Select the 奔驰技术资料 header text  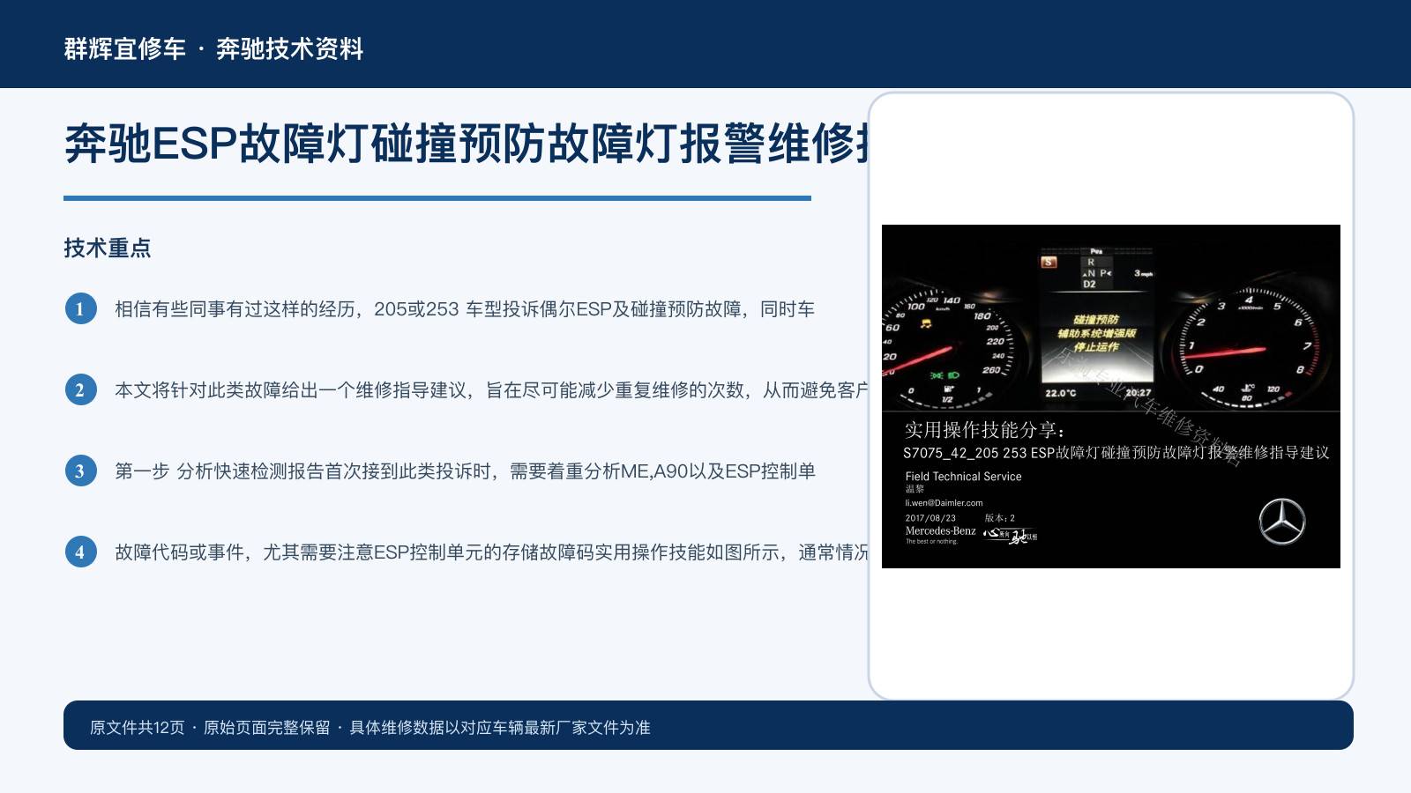(290, 48)
